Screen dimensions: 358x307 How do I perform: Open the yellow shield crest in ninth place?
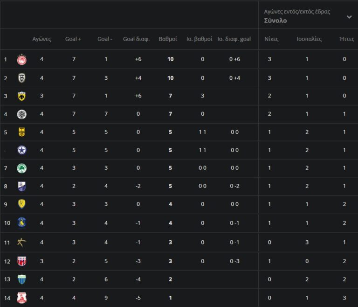click(21, 204)
